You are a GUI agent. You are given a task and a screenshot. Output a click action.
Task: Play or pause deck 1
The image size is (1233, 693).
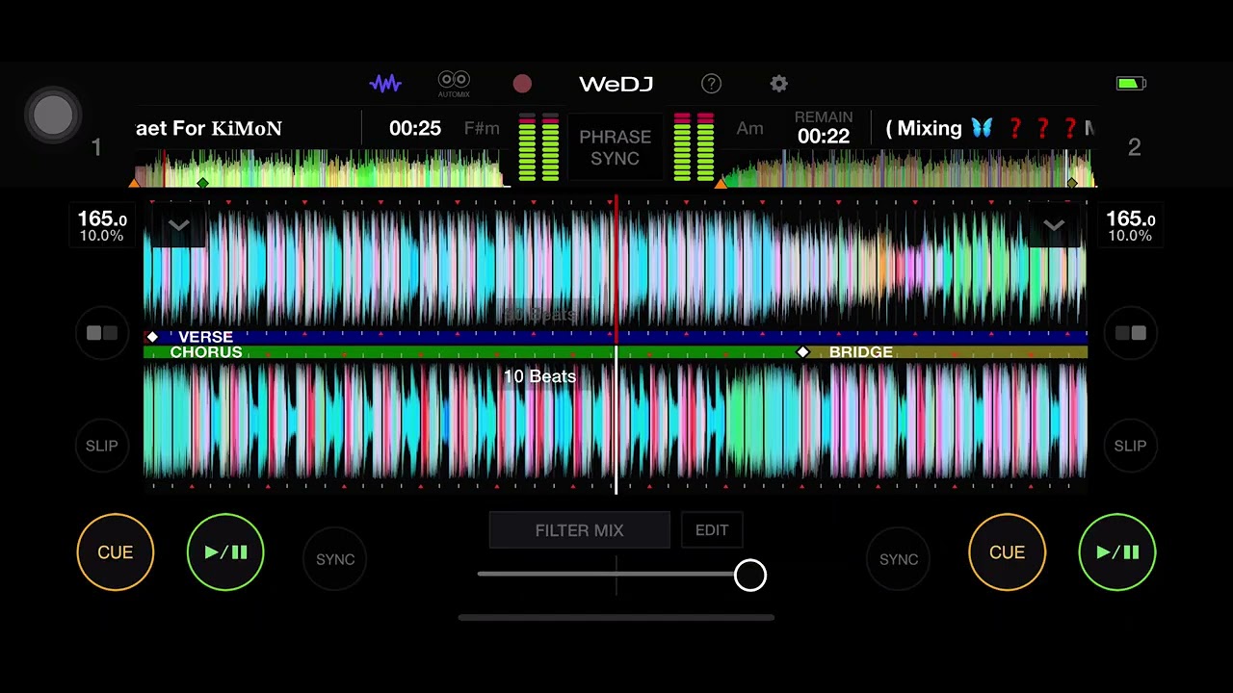click(x=225, y=552)
